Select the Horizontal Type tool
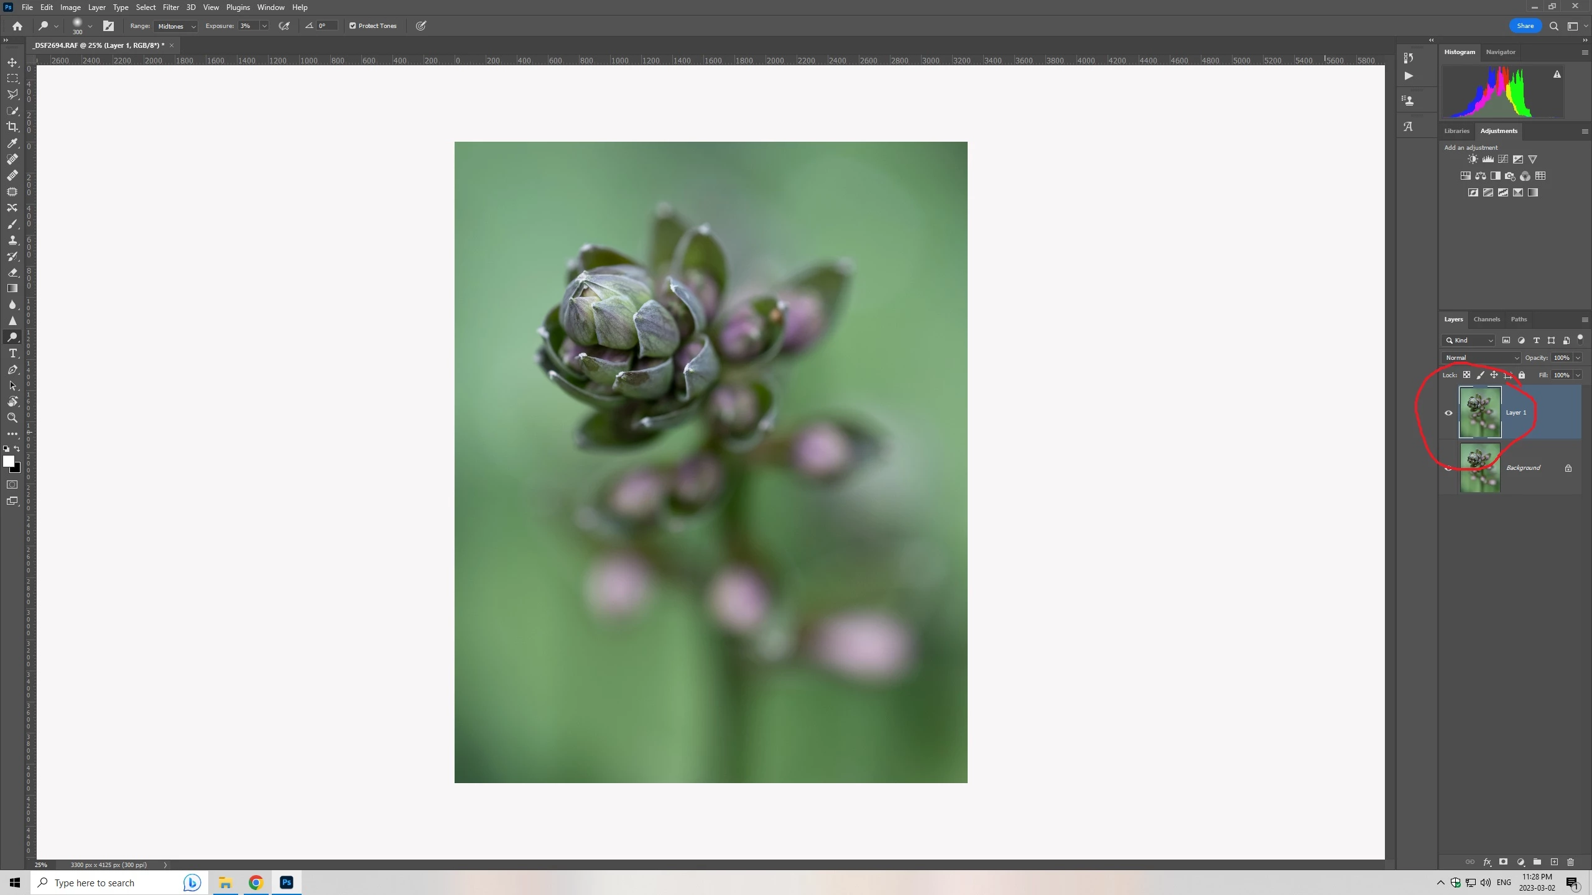Image resolution: width=1592 pixels, height=895 pixels. (x=12, y=353)
